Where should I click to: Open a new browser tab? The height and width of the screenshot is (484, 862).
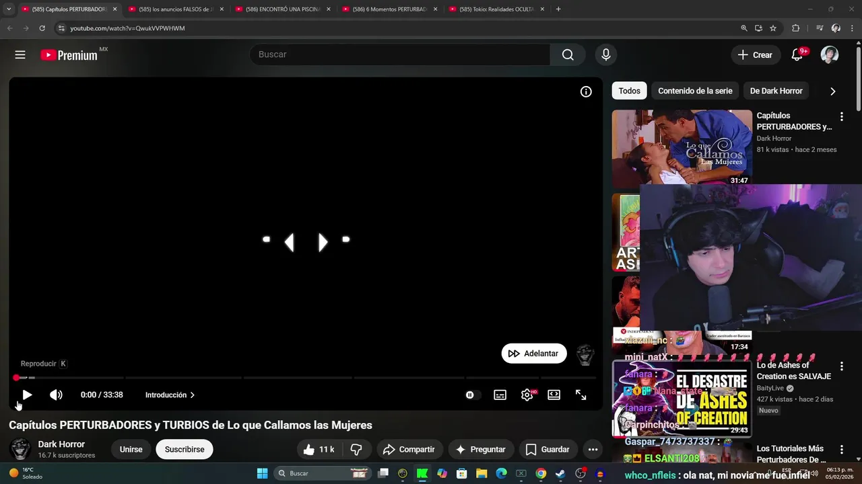coord(558,9)
